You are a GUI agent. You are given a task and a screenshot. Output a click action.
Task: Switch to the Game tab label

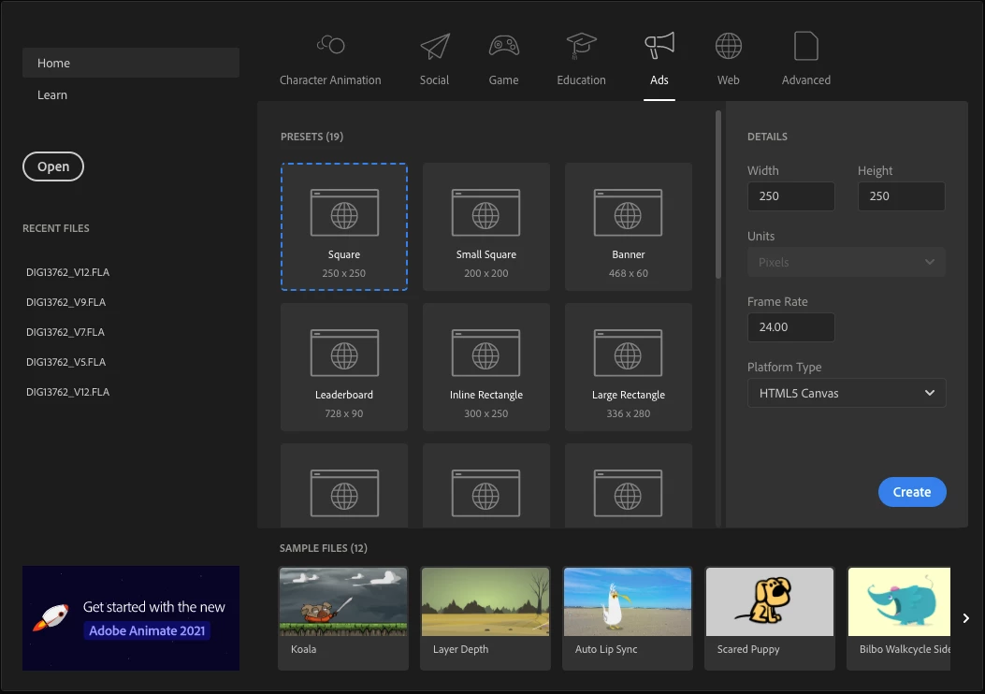click(504, 80)
